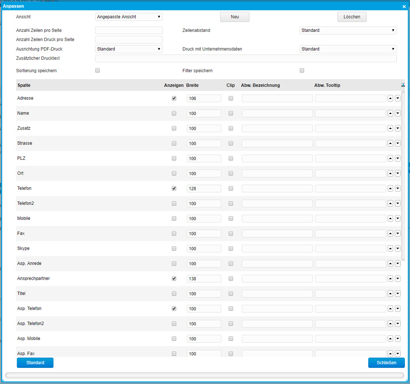Enable Sortierung speichern checkbox
This screenshot has width=410, height=384.
point(97,70)
